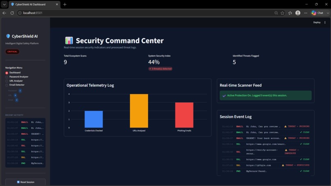Click the checkmark icon in Active Protection banner
Image resolution: width=331 pixels, height=186 pixels.
click(x=224, y=96)
